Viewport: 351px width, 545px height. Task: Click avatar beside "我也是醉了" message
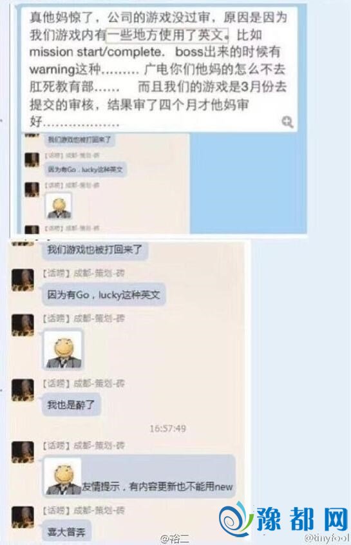tap(23, 390)
